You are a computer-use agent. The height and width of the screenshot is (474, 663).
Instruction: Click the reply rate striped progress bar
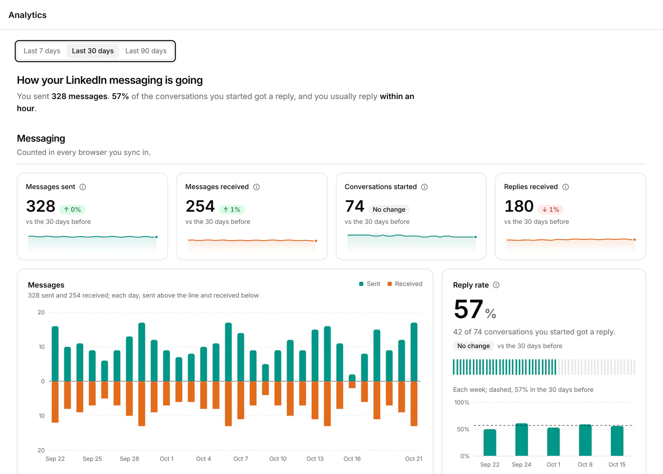tap(544, 367)
